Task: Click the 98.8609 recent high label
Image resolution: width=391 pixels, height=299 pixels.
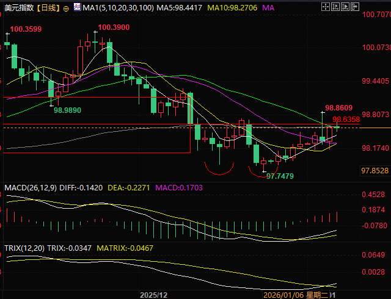Action: [340, 107]
